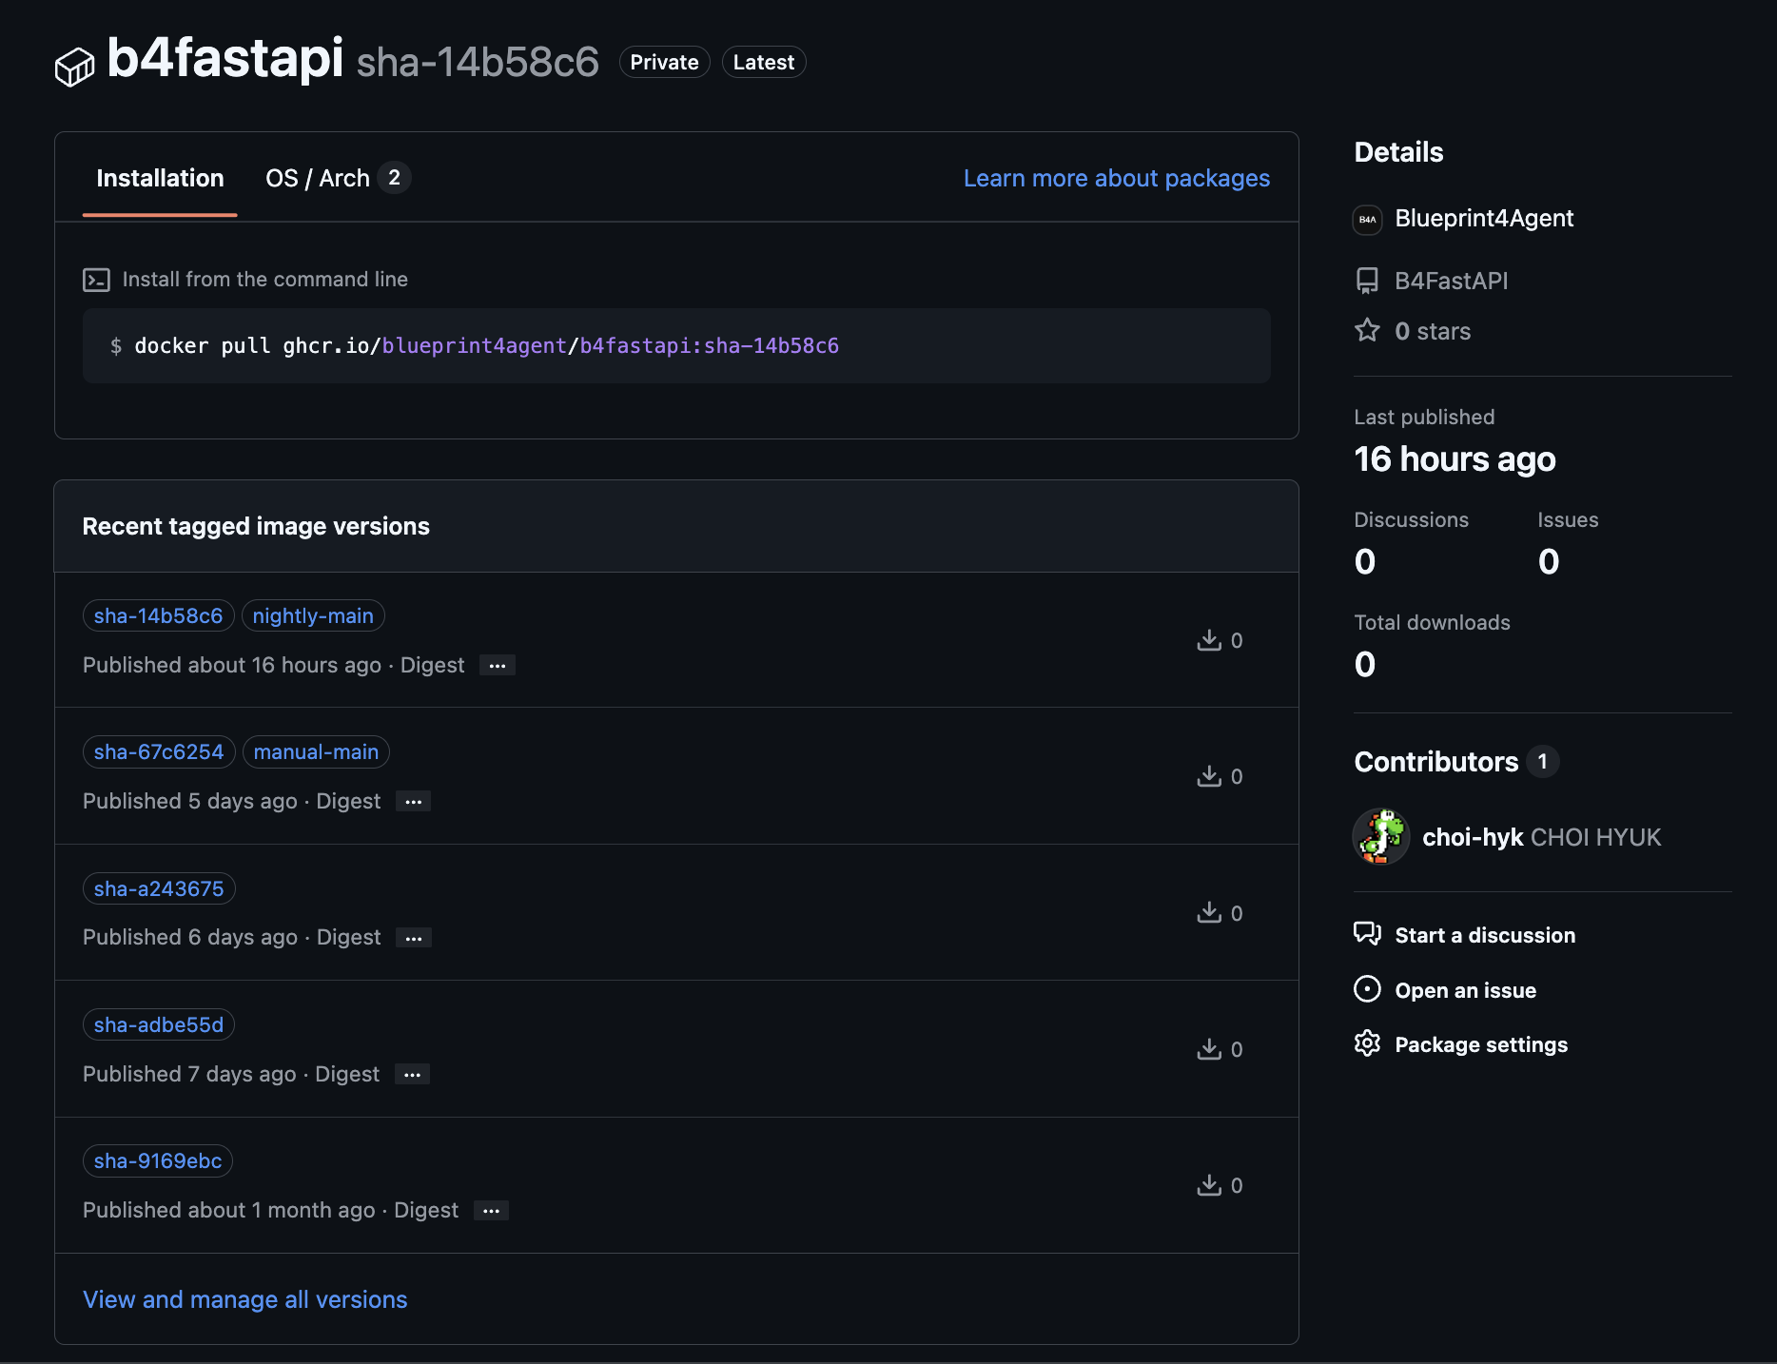The height and width of the screenshot is (1364, 1777).
Task: Click the circle-dot icon for Open an issue
Action: click(1367, 989)
